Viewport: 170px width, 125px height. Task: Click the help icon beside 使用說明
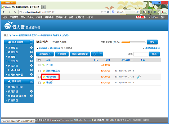pyautogui.click(x=31, y=92)
